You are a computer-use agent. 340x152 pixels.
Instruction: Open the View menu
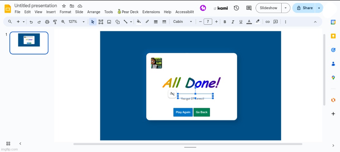point(39,12)
